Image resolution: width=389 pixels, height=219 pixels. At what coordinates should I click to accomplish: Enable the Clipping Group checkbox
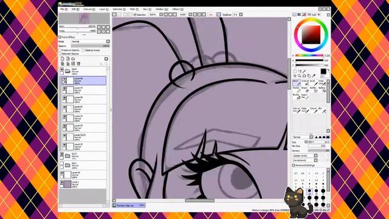[83, 50]
